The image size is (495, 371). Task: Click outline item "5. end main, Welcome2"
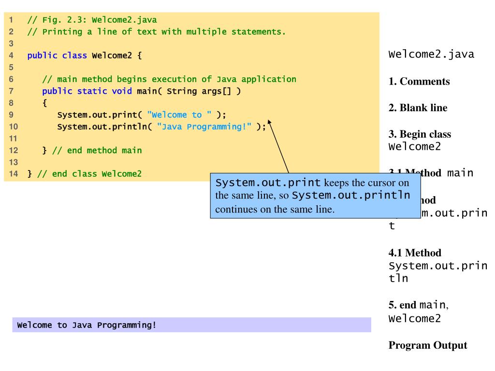pos(418,312)
